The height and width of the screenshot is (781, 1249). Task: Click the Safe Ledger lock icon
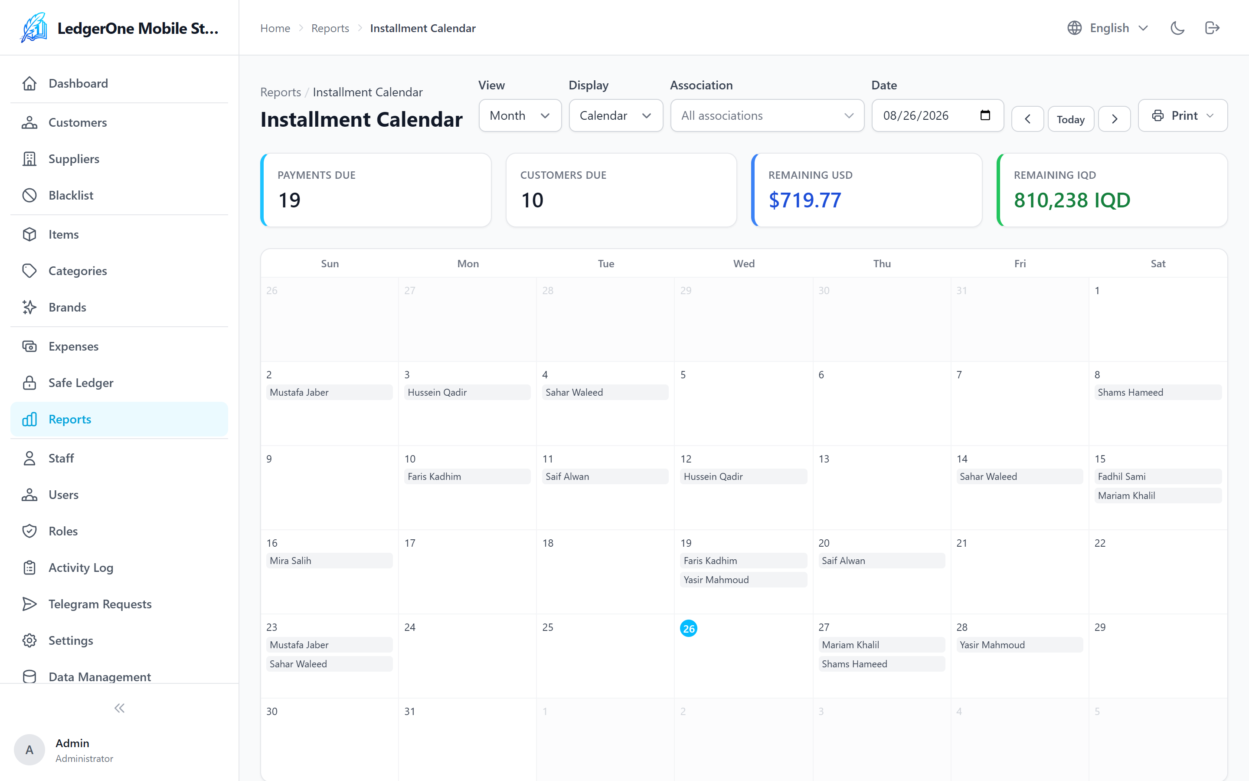point(29,383)
